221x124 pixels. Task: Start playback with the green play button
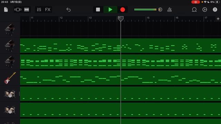110,10
